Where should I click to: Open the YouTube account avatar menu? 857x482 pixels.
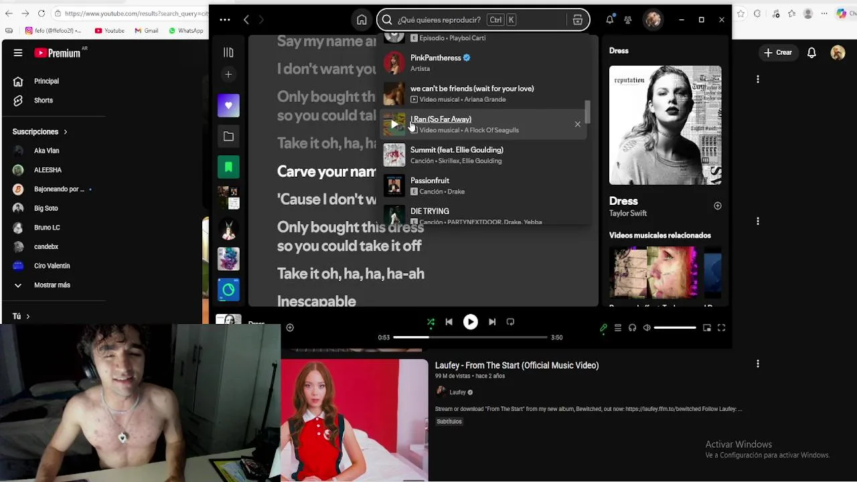pyautogui.click(x=838, y=52)
